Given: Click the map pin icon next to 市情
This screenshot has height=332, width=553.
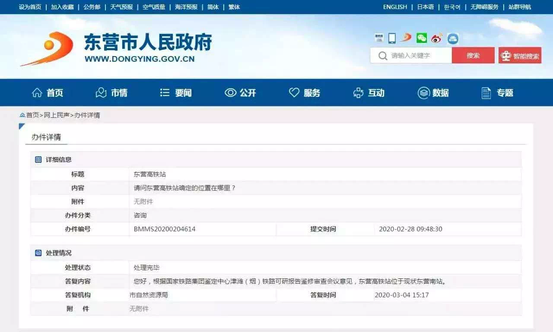Looking at the screenshot, I should [x=101, y=93].
